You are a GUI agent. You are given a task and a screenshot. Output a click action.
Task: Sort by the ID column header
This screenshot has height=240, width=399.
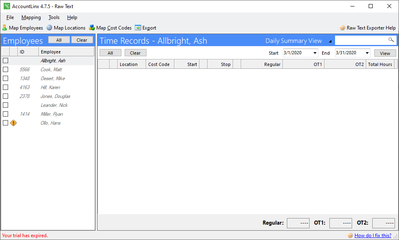[28, 52]
